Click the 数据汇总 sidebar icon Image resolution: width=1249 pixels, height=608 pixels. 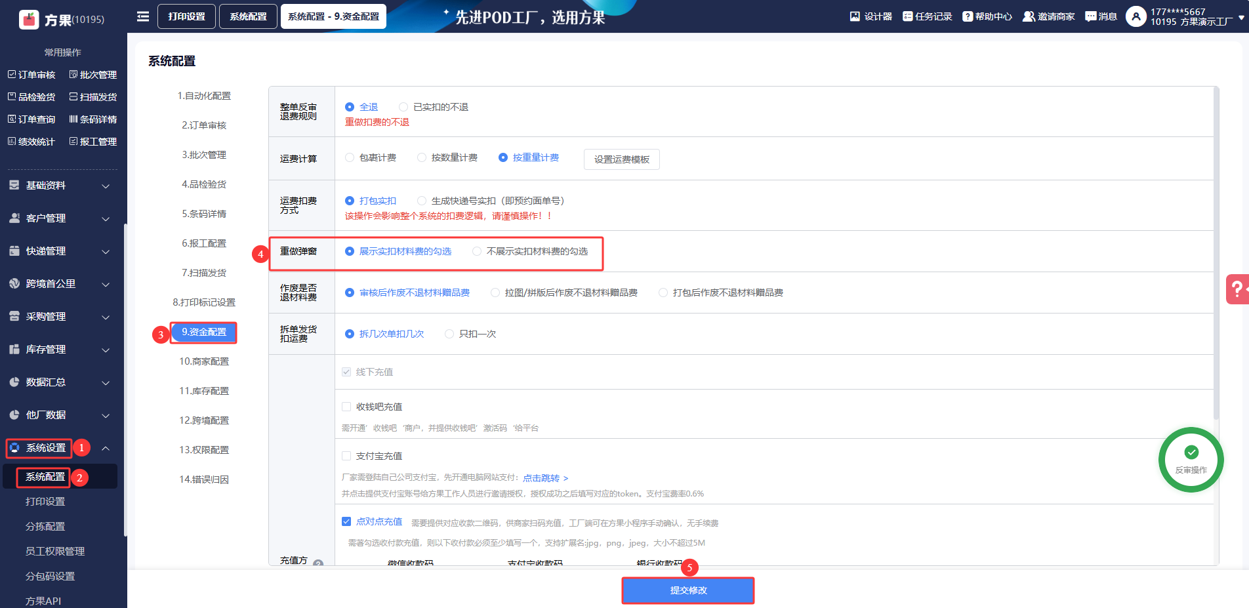(14, 382)
